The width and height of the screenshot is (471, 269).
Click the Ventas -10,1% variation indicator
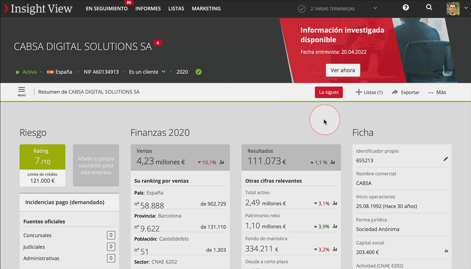tap(207, 162)
